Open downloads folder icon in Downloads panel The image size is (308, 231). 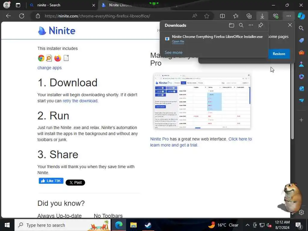[231, 25]
